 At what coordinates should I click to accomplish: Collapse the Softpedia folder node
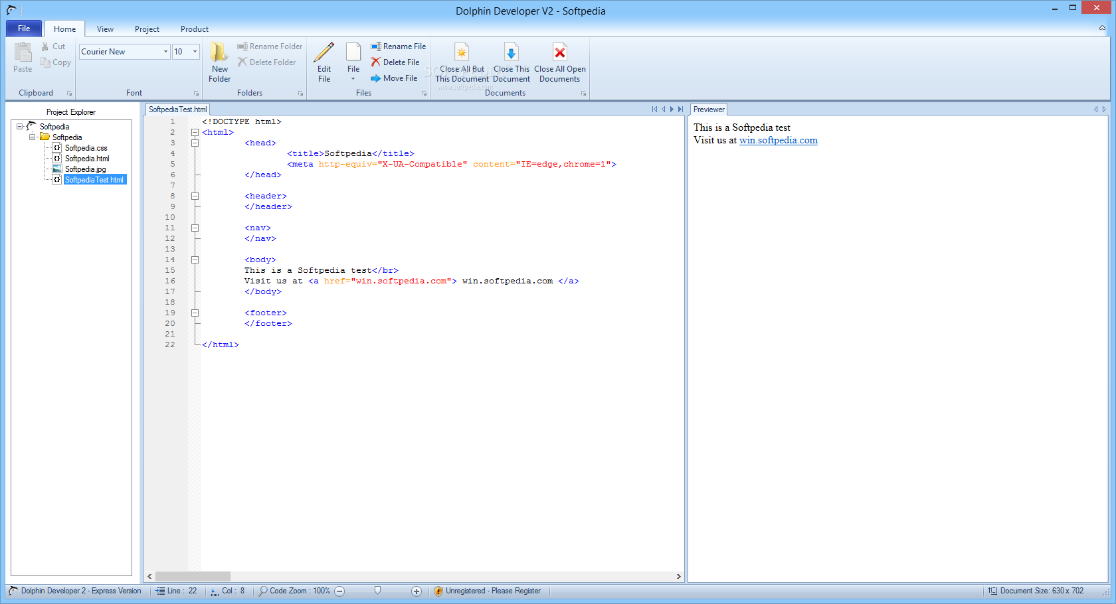(x=32, y=137)
